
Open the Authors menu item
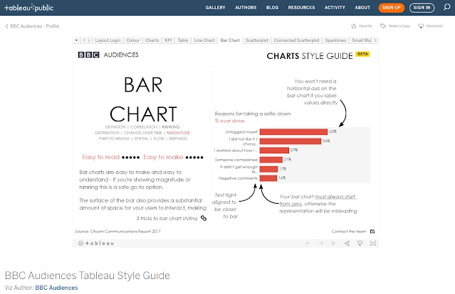(246, 8)
